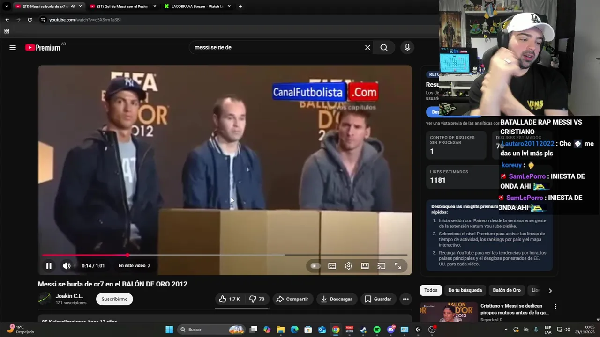The width and height of the screenshot is (600, 337).
Task: Open the 16°C Despejado weather widget
Action: 20,330
